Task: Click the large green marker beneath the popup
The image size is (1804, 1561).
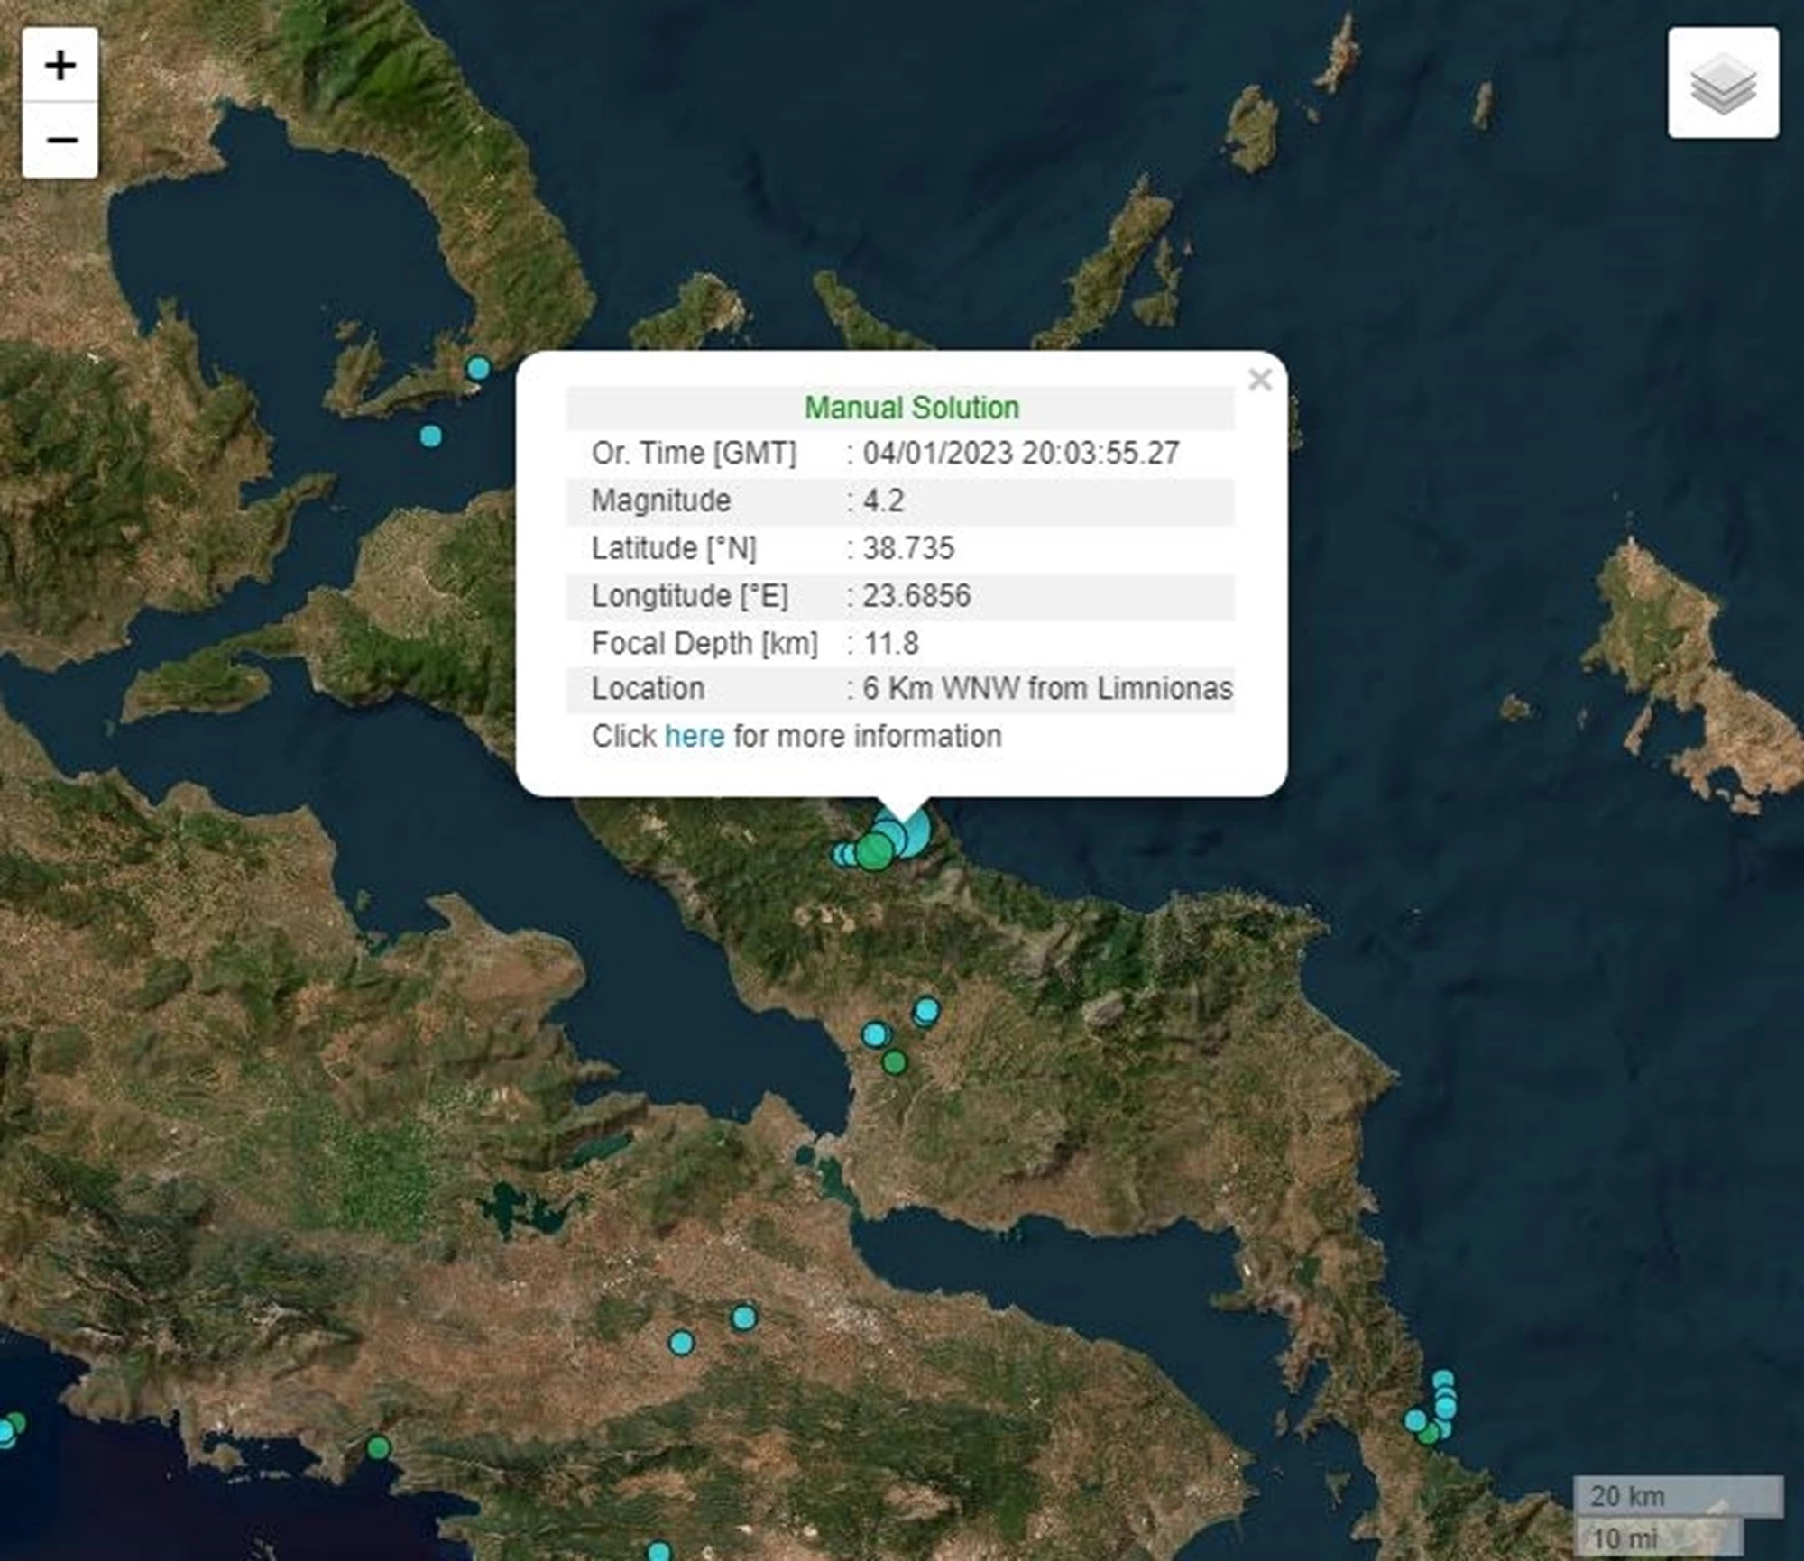Action: (x=873, y=851)
